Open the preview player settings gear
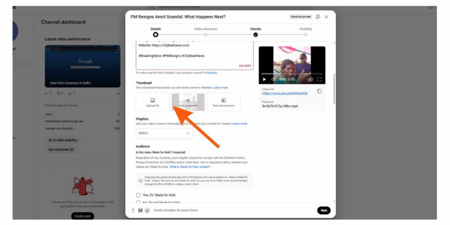The width and height of the screenshot is (450, 225). click(311, 79)
